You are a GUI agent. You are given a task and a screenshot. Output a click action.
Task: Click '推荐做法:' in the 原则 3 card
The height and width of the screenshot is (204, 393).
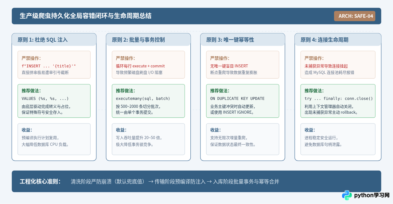point(220,91)
